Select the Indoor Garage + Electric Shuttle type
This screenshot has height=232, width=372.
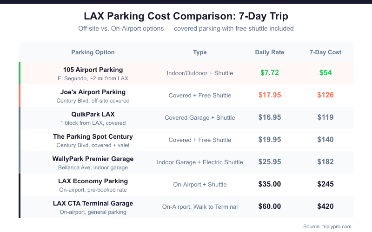click(x=200, y=162)
